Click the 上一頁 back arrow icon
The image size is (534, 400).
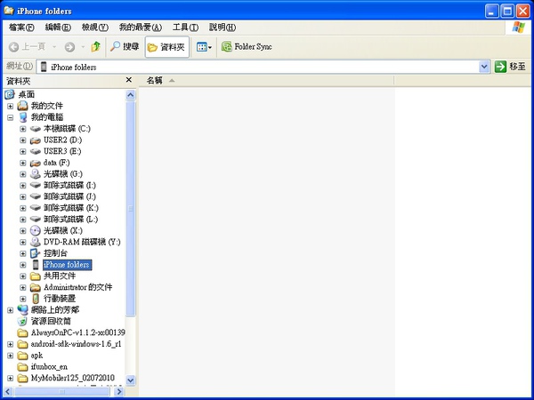point(14,46)
